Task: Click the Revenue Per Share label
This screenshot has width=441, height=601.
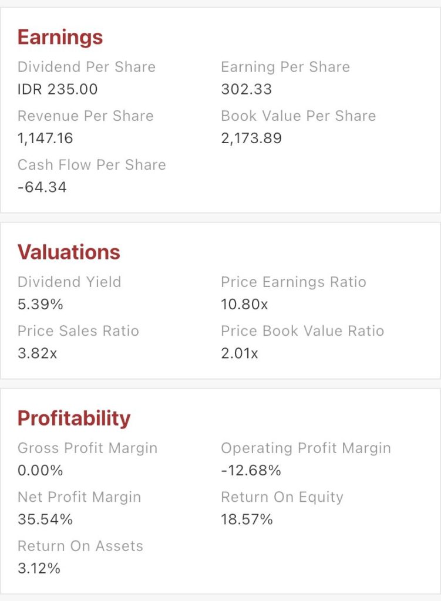Action: coord(85,116)
